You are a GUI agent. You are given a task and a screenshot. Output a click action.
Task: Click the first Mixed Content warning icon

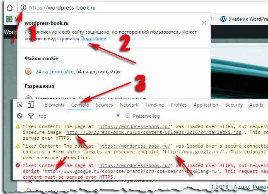click(x=18, y=126)
